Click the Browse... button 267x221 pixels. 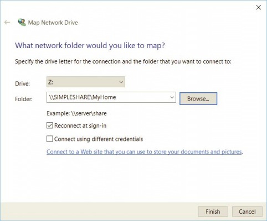tap(198, 99)
